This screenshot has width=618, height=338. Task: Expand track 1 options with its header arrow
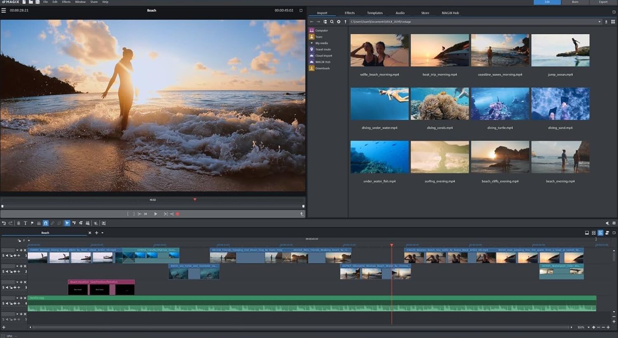18,250
